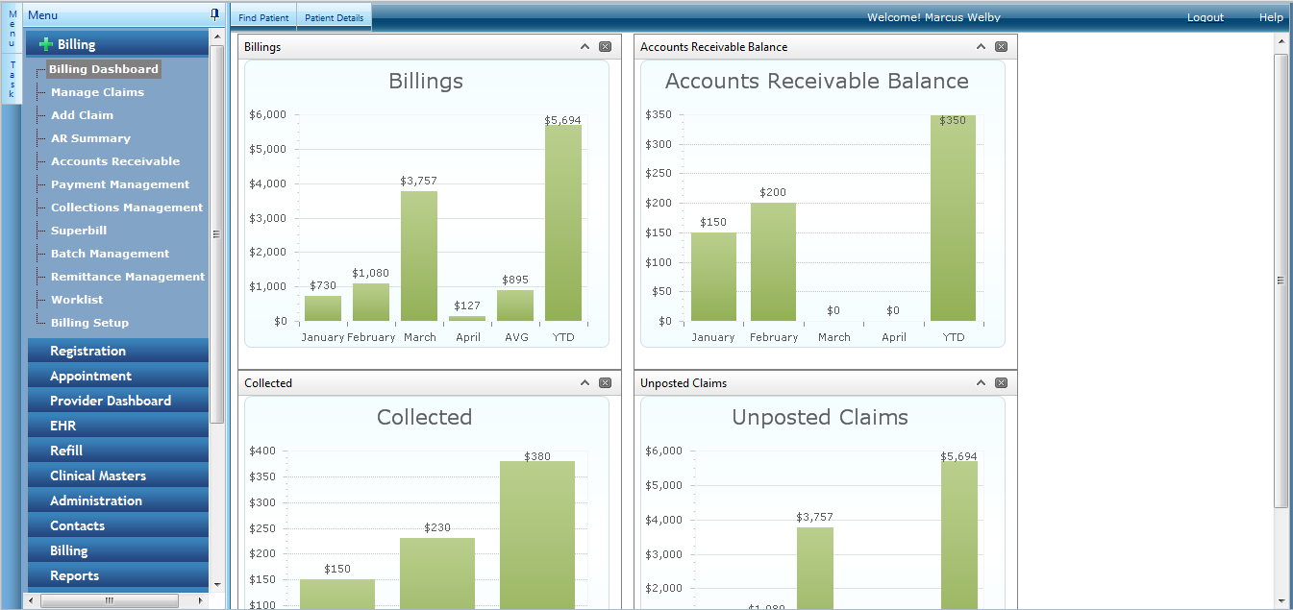Open AR Summary
This screenshot has width=1293, height=610.
90,138
